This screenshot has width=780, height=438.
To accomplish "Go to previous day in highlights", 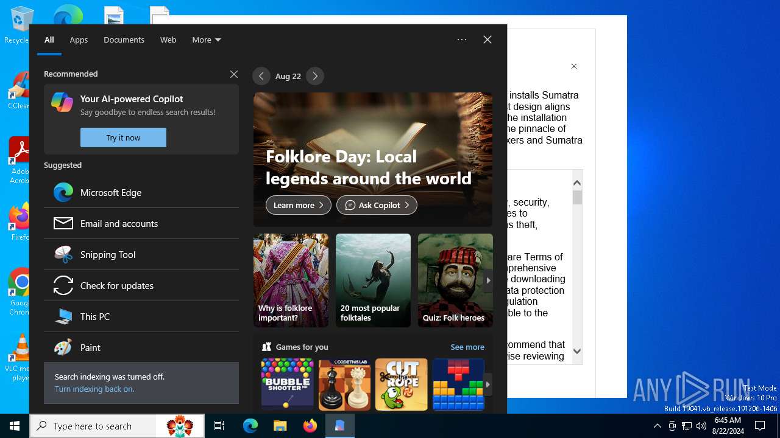I will tap(261, 76).
